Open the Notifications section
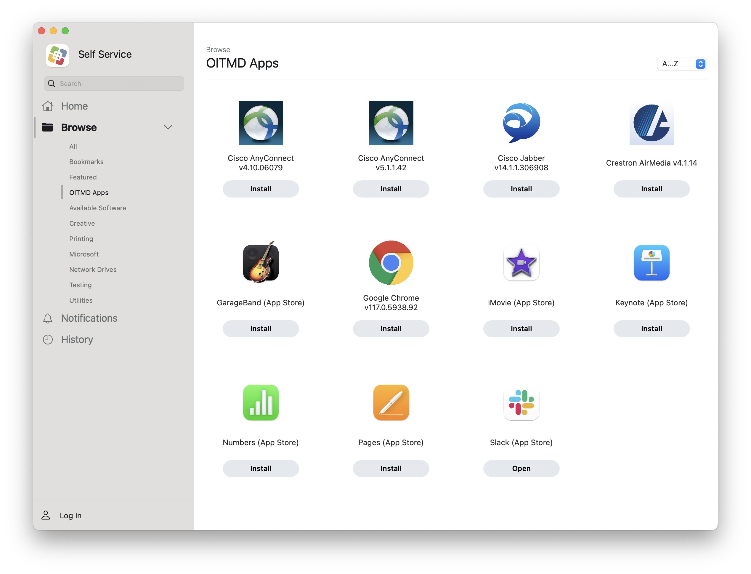 [89, 318]
